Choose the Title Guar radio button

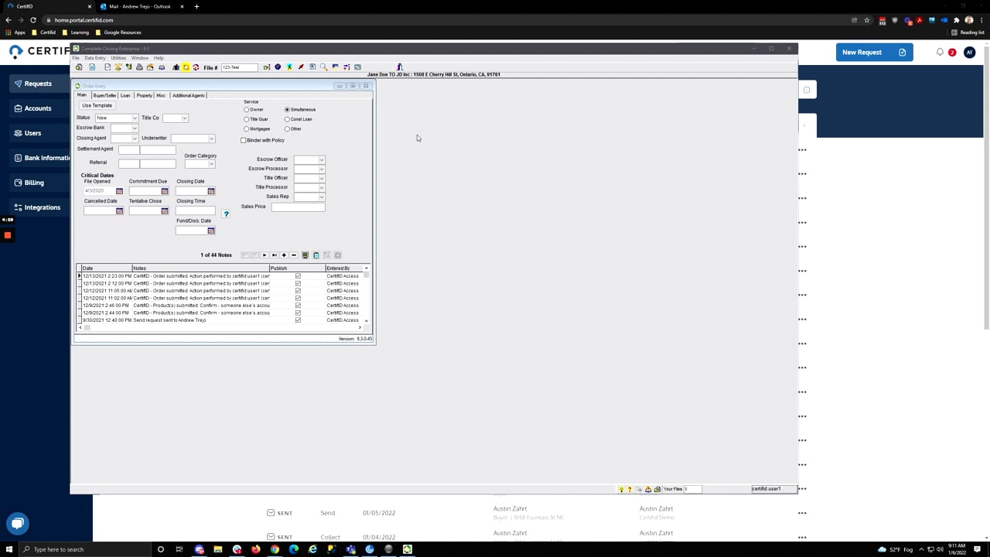(247, 119)
